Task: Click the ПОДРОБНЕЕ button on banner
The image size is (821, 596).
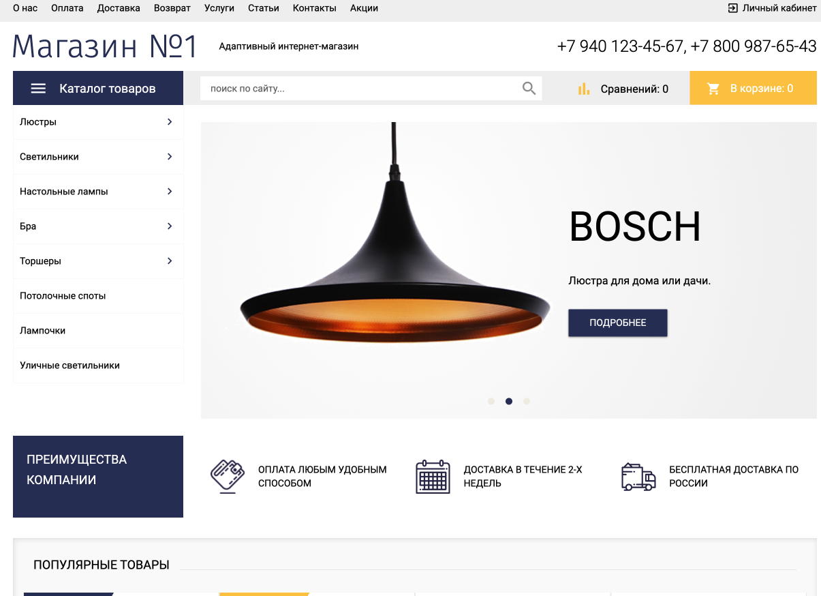Action: pyautogui.click(x=618, y=323)
